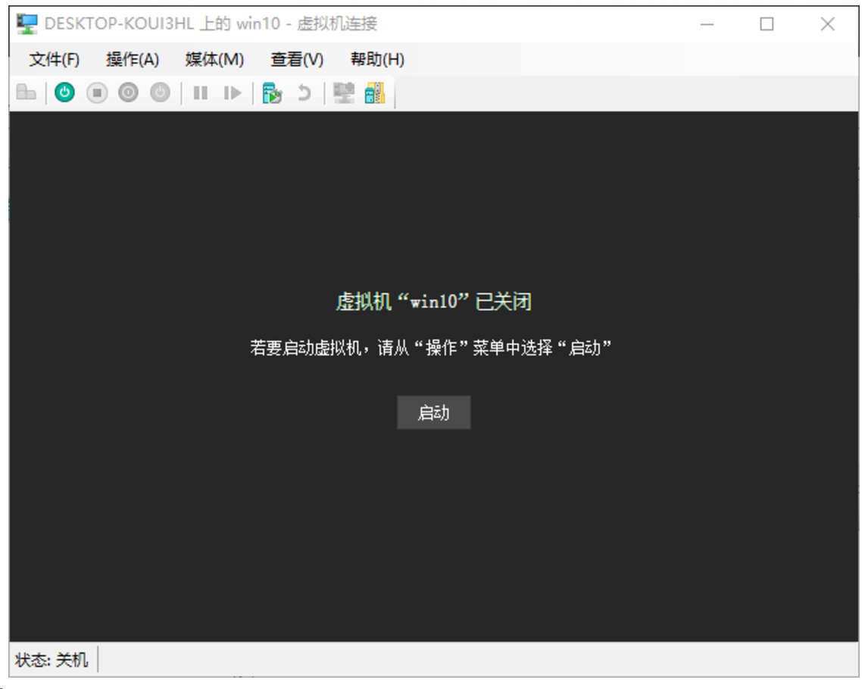Click the Reset (play-step) toolbar icon
This screenshot has width=868, height=689.
pos(233,92)
